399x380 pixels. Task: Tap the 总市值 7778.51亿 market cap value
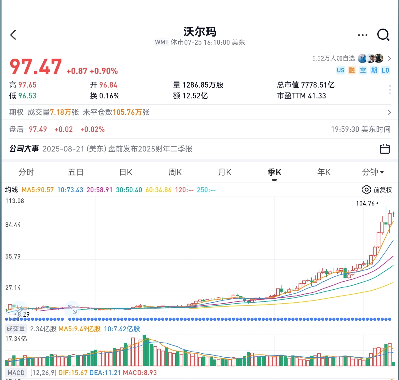(x=306, y=85)
